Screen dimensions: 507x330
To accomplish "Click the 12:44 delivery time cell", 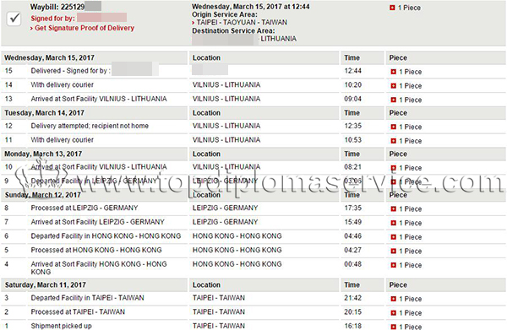I will (352, 71).
